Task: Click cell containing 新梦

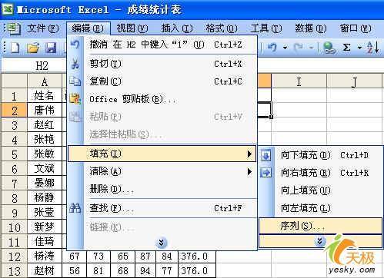Action: click(x=45, y=227)
